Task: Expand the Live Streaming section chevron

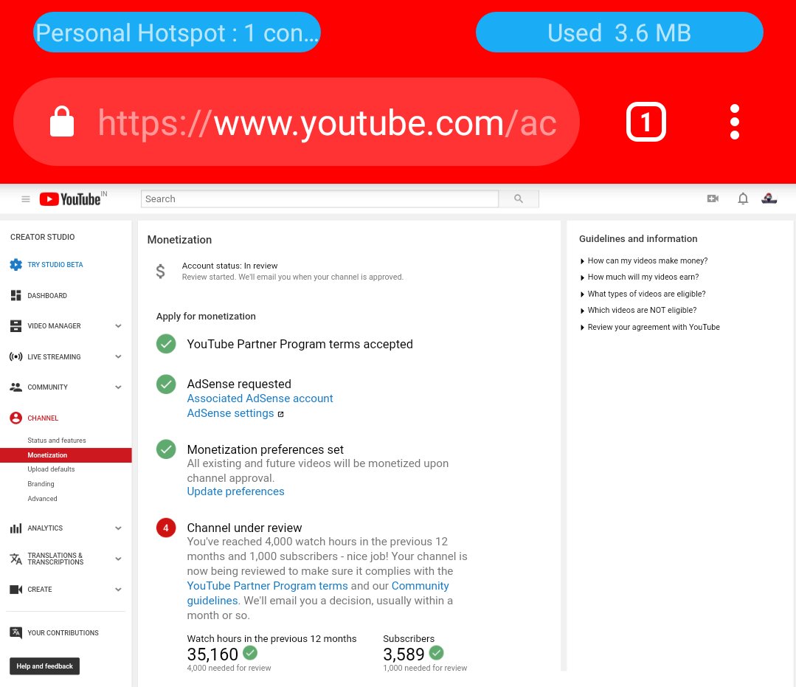Action: 118,356
